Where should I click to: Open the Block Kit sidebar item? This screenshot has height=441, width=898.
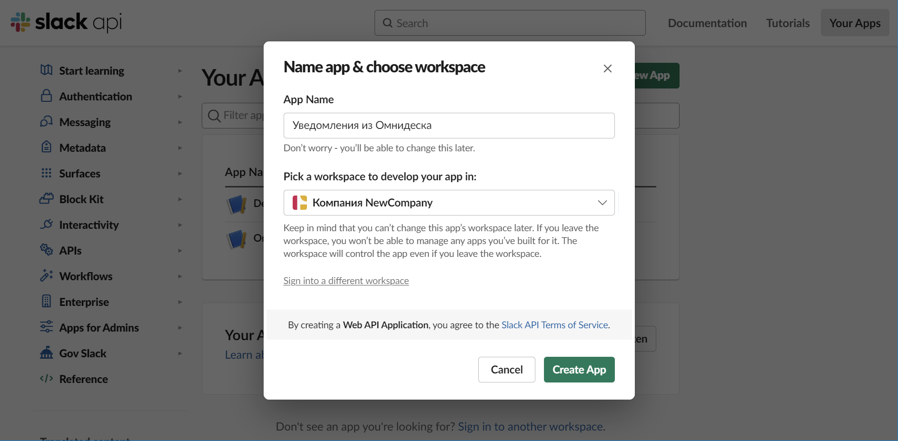(x=81, y=199)
